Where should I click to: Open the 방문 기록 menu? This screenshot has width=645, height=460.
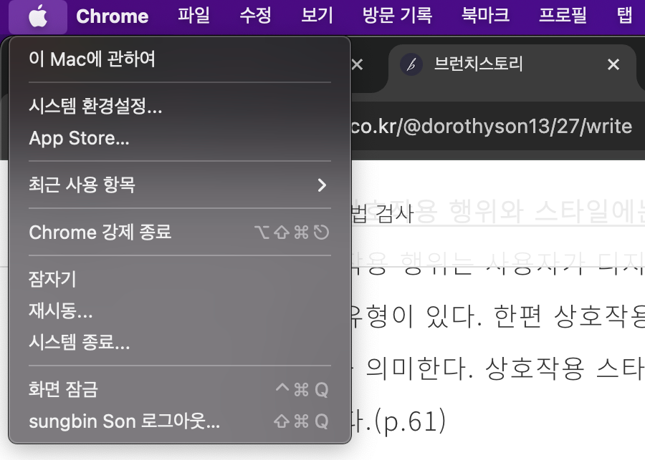(x=396, y=16)
